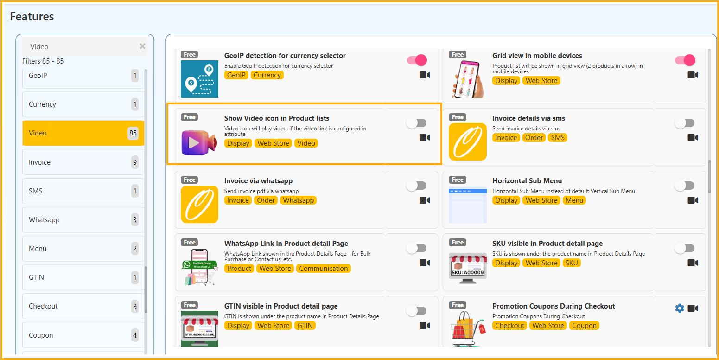This screenshot has height=360, width=719.
Task: Click camera icon for Invoice via whatsapp
Action: [424, 200]
